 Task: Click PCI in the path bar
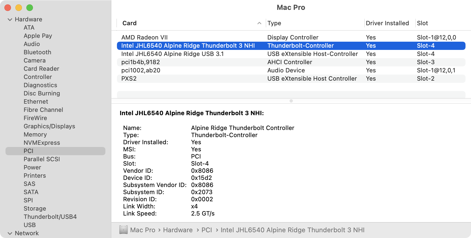tap(207, 230)
